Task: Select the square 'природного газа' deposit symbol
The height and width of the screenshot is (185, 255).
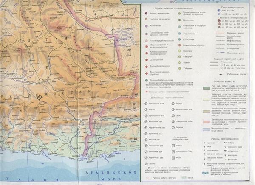Action: click(x=173, y=152)
